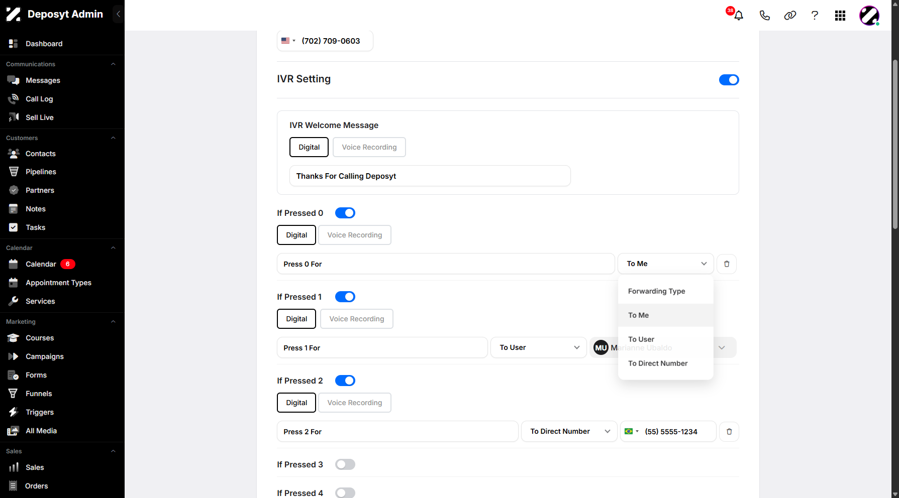The width and height of the screenshot is (899, 498).
Task: Choose Voice Recording for If Pressed 1
Action: coord(357,319)
